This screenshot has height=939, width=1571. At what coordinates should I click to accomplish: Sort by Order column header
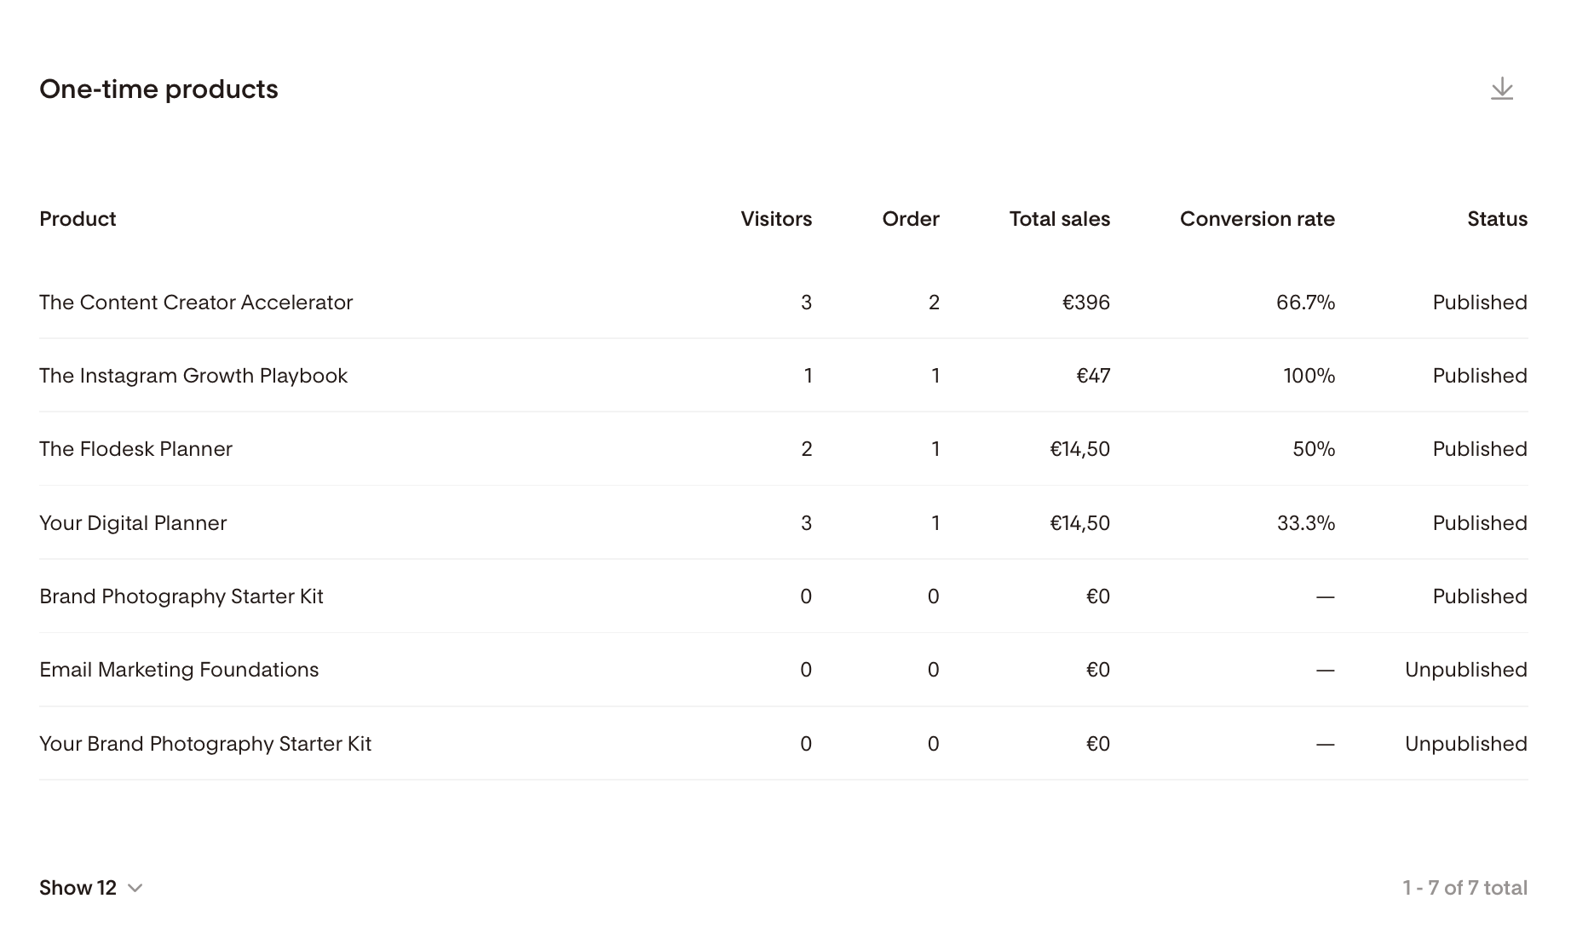click(911, 219)
